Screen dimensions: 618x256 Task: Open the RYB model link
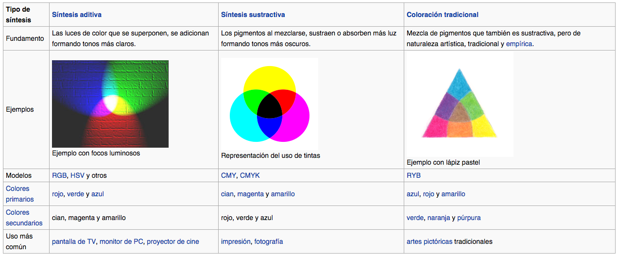click(413, 175)
